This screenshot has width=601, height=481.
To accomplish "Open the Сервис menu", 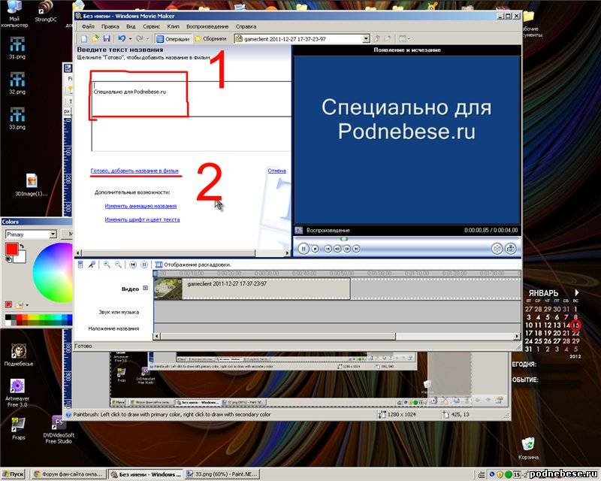I will click(152, 26).
